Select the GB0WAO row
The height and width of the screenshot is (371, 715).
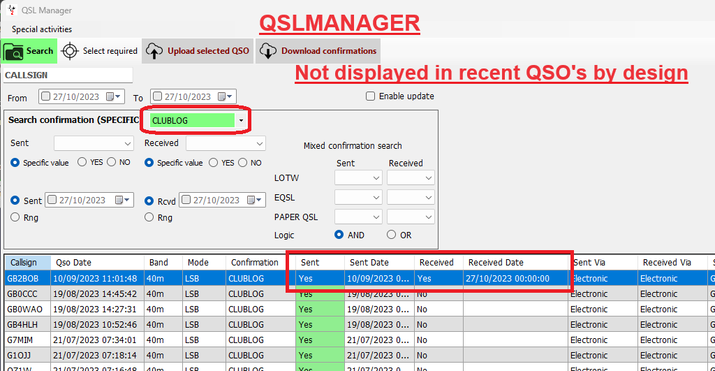click(360, 309)
